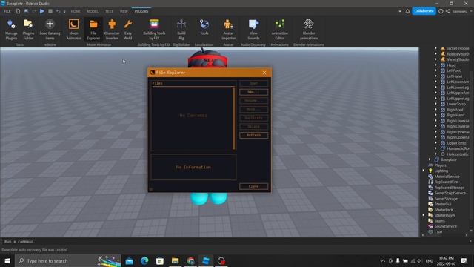Open Microsoft Edge from the taskbar
The height and width of the screenshot is (267, 474).
point(144,260)
